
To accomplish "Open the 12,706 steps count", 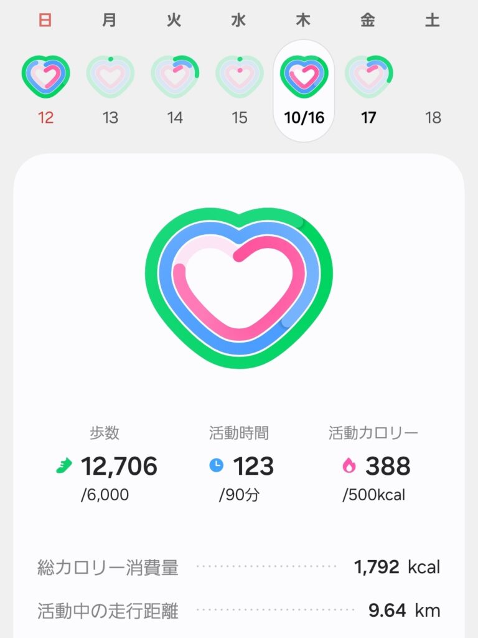I will 119,466.
